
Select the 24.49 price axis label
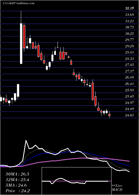[x=130, y=109]
